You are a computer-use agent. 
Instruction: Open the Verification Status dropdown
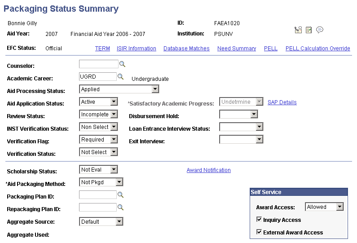pyautogui.click(x=98, y=152)
